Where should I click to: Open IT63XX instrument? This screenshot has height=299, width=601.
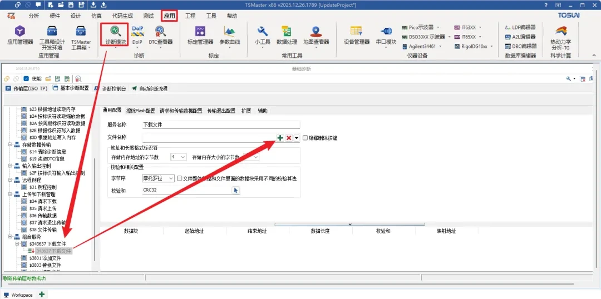(x=467, y=28)
